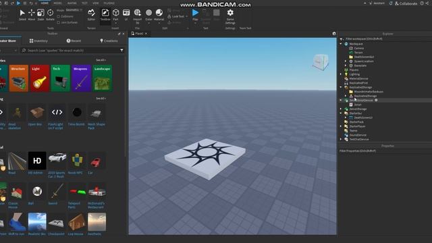Expand Lighting in Explorer
This screenshot has width=432, height=243.
click(341, 74)
